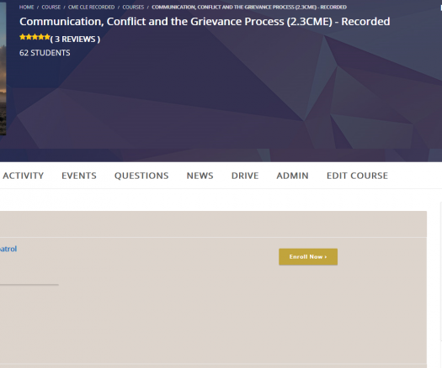Click the current course breadcrumb entry

pos(249,7)
